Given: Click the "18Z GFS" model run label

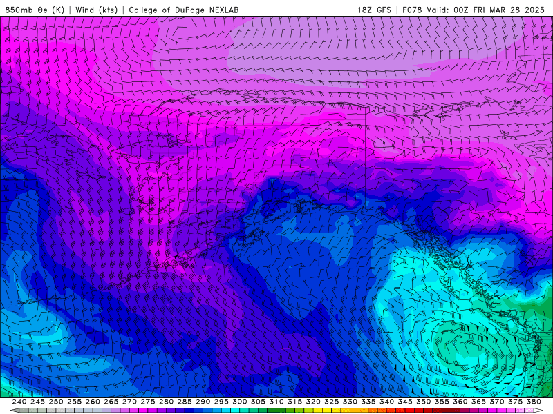Looking at the screenshot, I should [x=374, y=10].
